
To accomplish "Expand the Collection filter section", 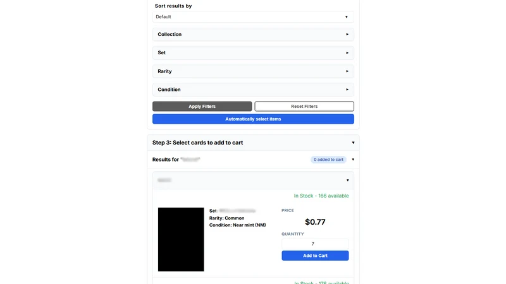I will tap(253, 34).
